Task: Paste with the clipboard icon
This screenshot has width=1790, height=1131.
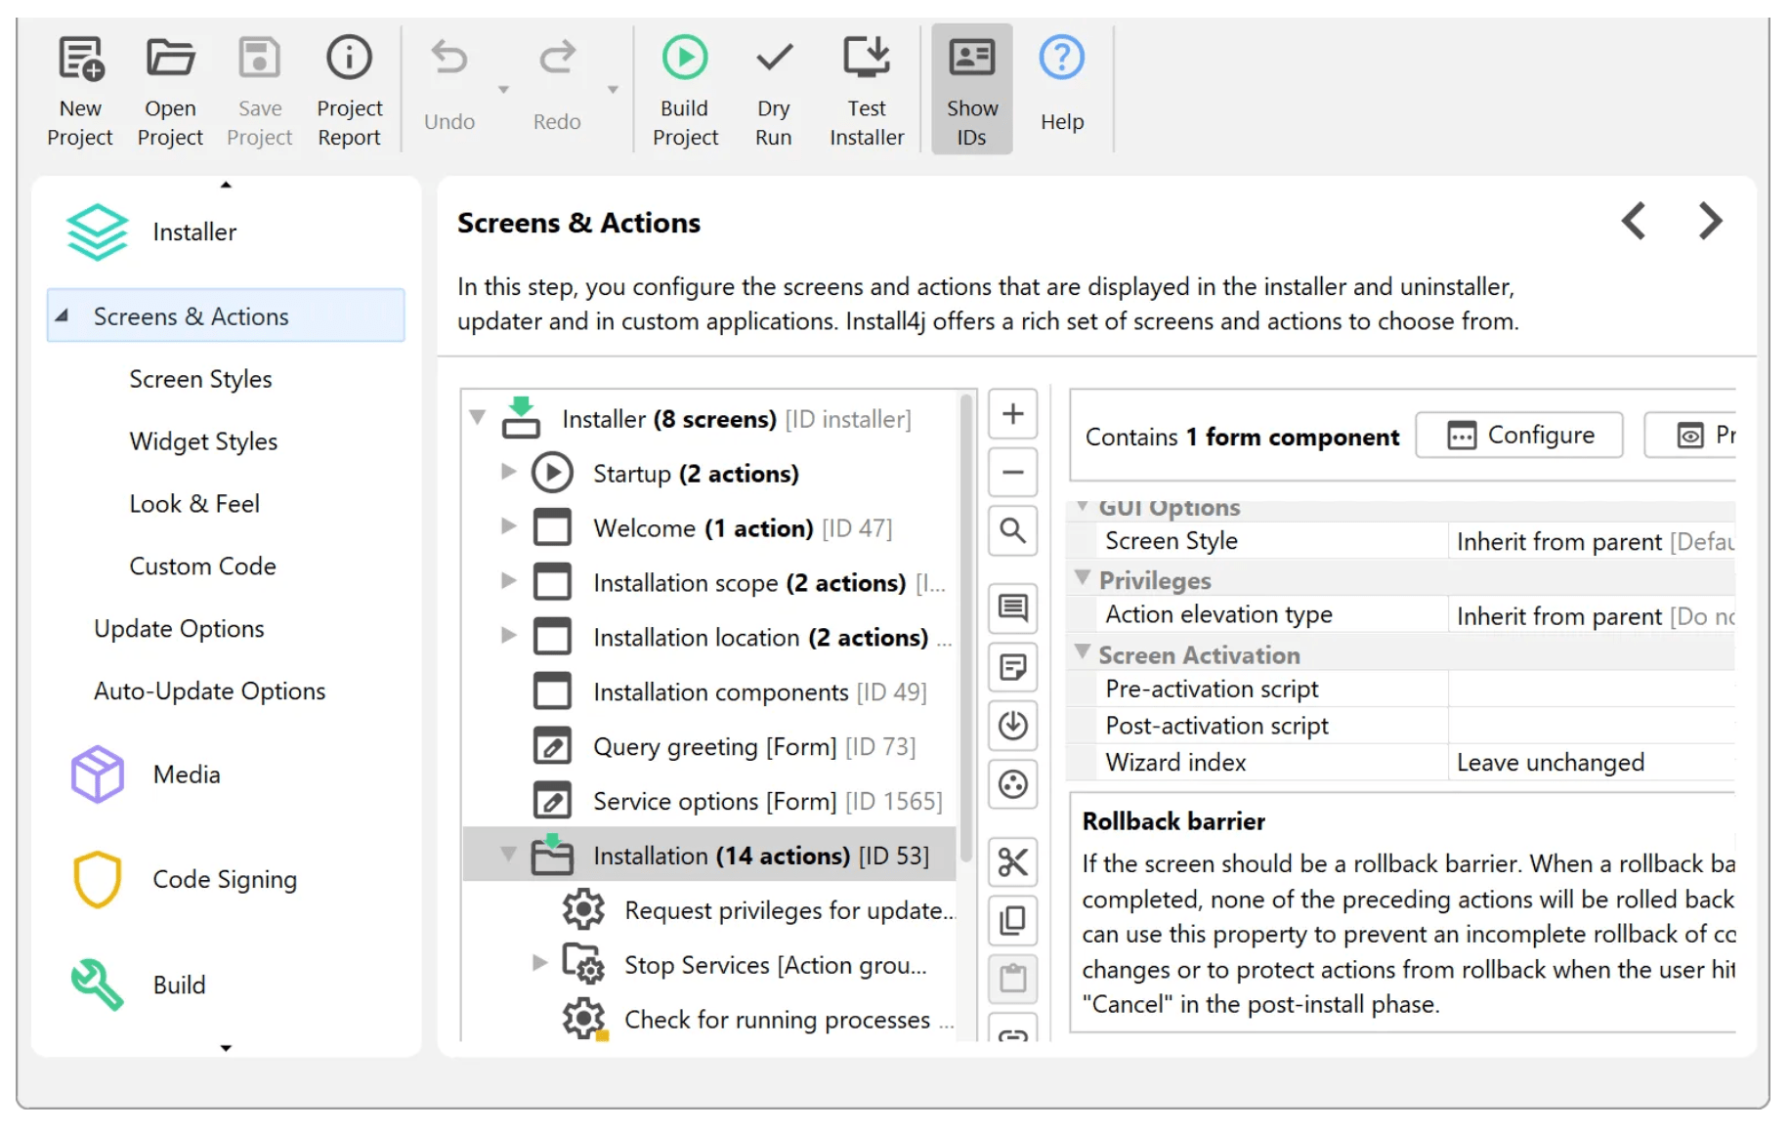Action: tap(1013, 980)
